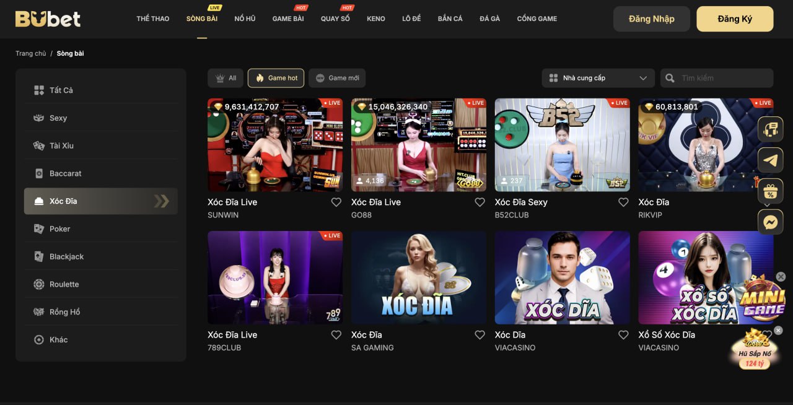
Task: Select the Game hot filter tab
Action: pyautogui.click(x=276, y=78)
